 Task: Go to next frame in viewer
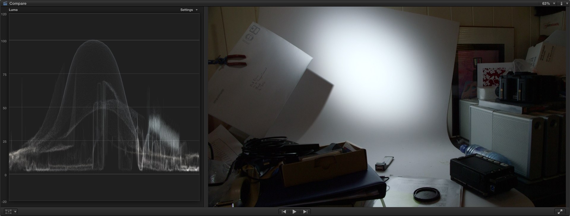point(305,212)
